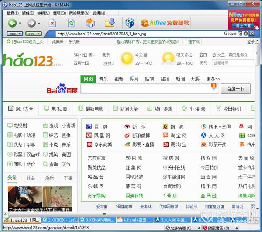Open the 說明(H) menu
This screenshot has width=262, height=232.
coord(99,13)
